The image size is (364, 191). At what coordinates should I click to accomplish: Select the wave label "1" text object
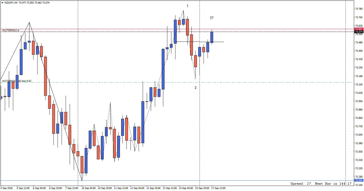[x=188, y=6]
